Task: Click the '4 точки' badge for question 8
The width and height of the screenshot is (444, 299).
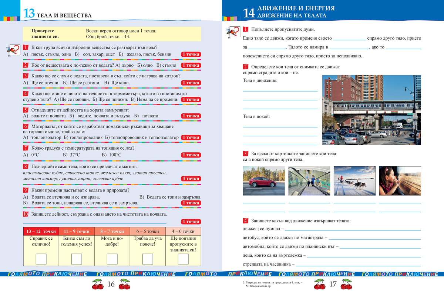Action: 191,179
